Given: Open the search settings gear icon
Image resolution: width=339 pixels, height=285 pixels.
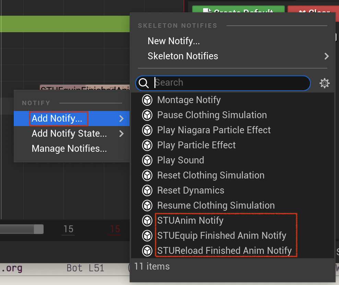Looking at the screenshot, I should (x=324, y=83).
